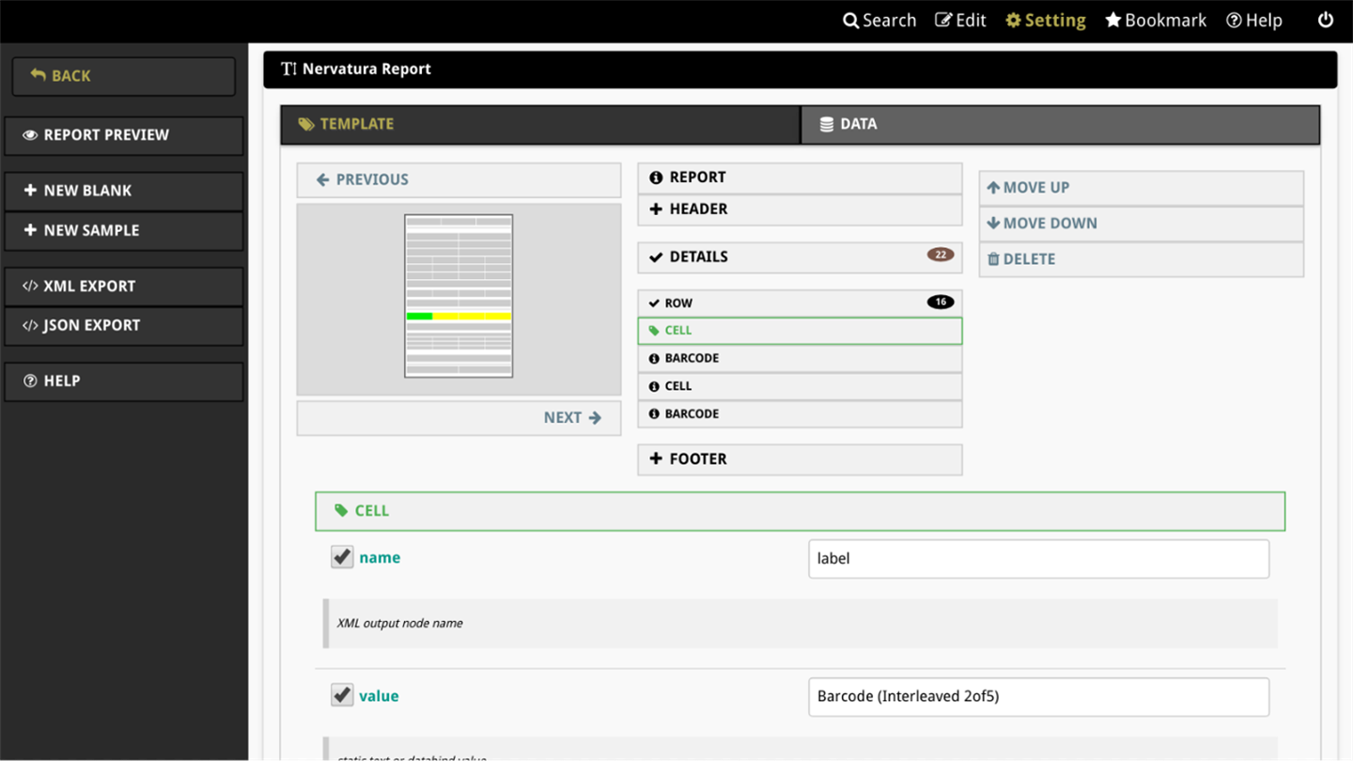Open REPORT PREVIEW from the sidebar
The width and height of the screenshot is (1353, 761).
click(123, 135)
